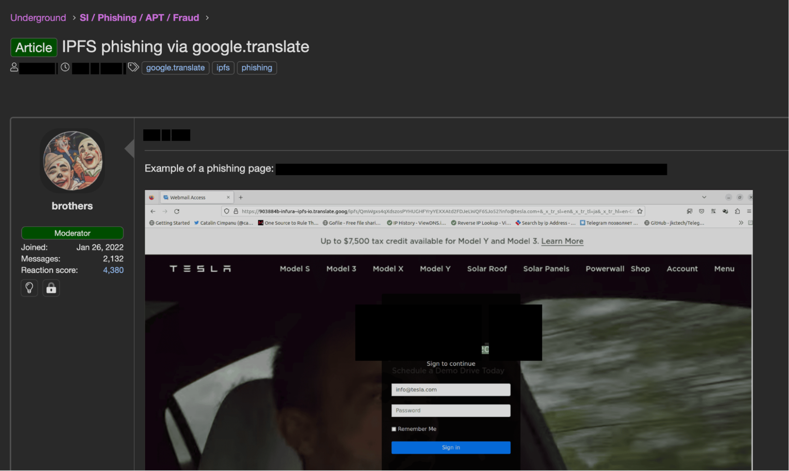Viewport: 789px width, 471px height.
Task: Open the Model X menu item
Action: click(x=388, y=269)
